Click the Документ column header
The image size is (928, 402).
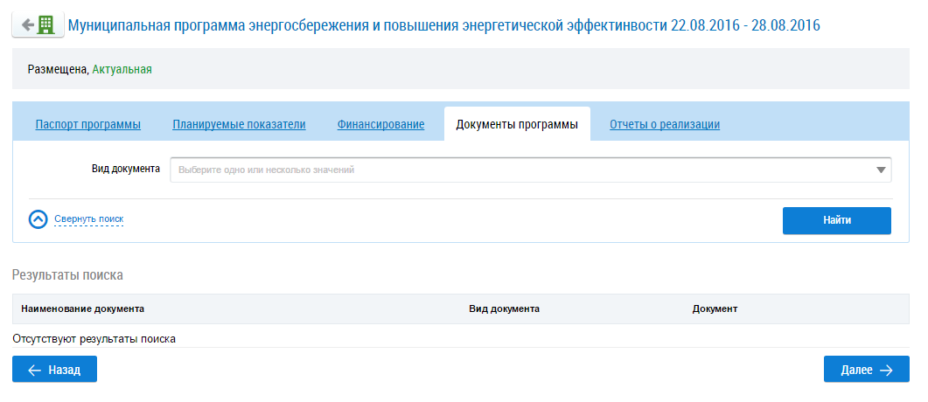coord(715,308)
